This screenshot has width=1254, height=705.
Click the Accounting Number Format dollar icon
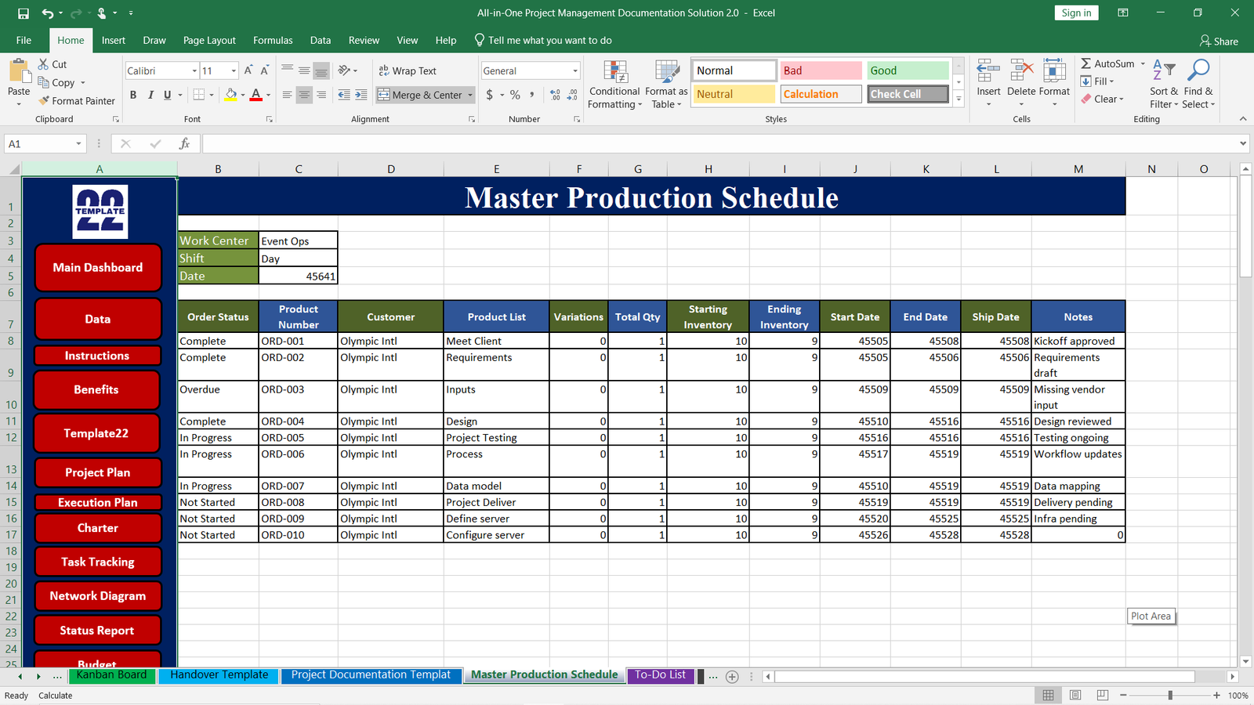490,95
